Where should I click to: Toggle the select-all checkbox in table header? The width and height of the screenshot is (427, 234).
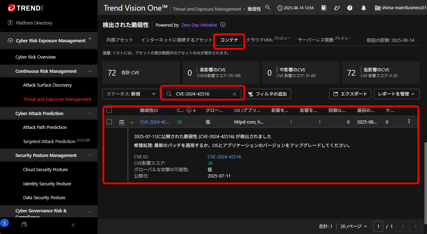click(109, 110)
